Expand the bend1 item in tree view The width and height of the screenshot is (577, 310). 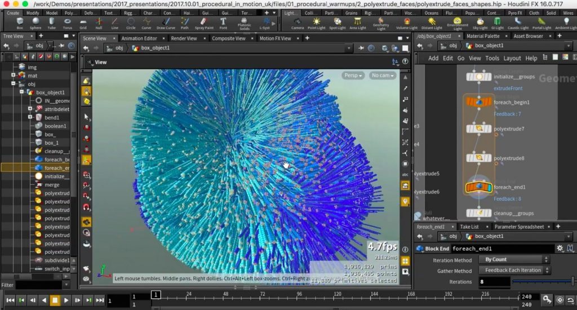coord(30,117)
